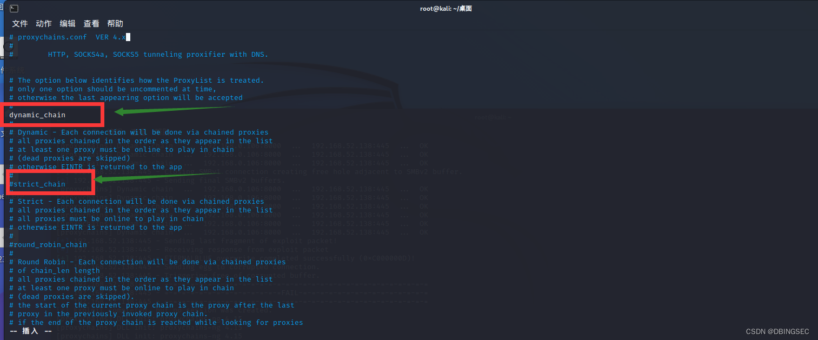
Task: Open the 查看 menu
Action: 91,24
